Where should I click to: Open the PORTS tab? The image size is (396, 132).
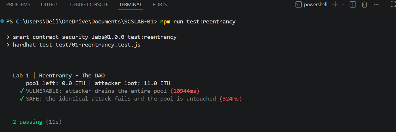point(160,4)
